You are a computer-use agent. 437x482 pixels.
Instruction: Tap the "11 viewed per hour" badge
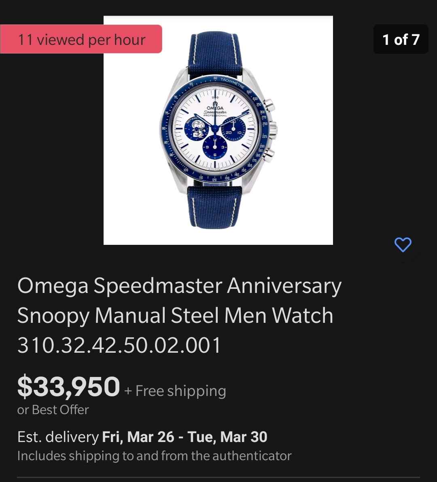point(81,39)
